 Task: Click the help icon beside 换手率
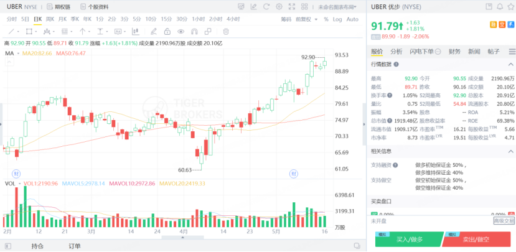[x=390, y=95]
